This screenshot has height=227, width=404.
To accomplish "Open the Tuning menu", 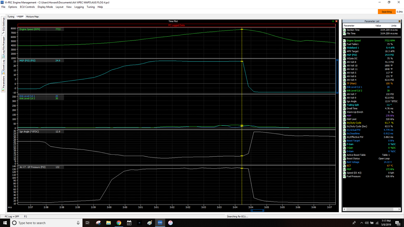I will pyautogui.click(x=91, y=7).
